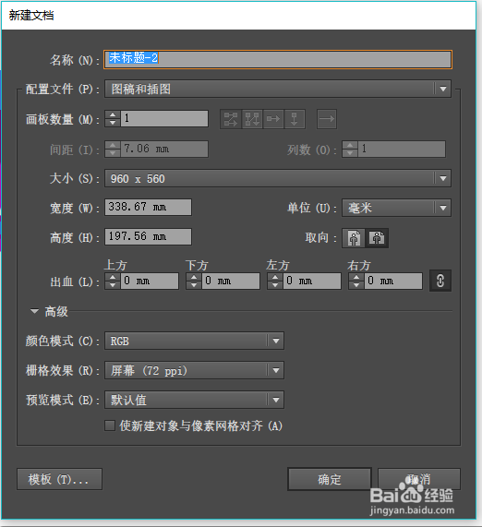Increase right bleed 右方 stepper
This screenshot has width=482, height=527.
coord(356,277)
